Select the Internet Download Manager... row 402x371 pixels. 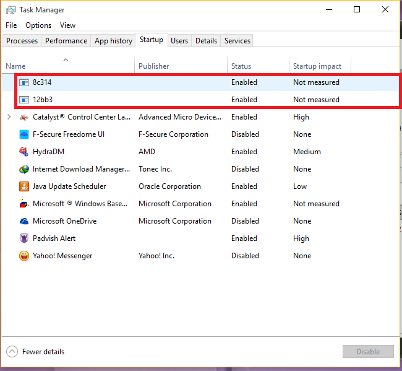pyautogui.click(x=200, y=169)
